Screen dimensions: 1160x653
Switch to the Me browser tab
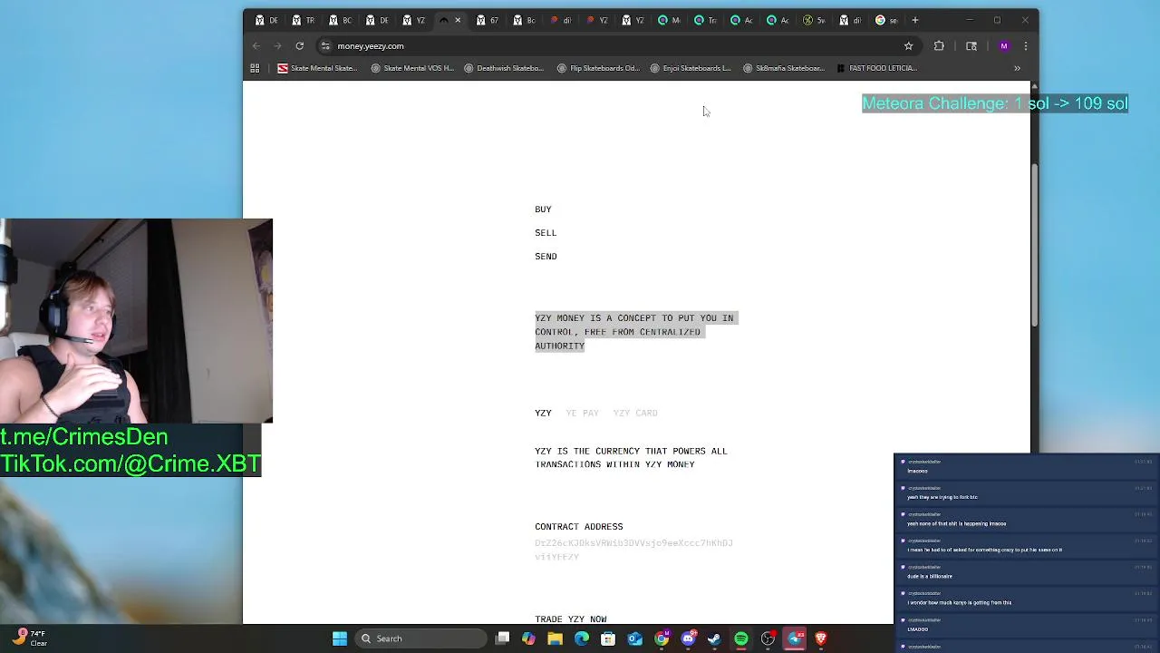(x=669, y=20)
